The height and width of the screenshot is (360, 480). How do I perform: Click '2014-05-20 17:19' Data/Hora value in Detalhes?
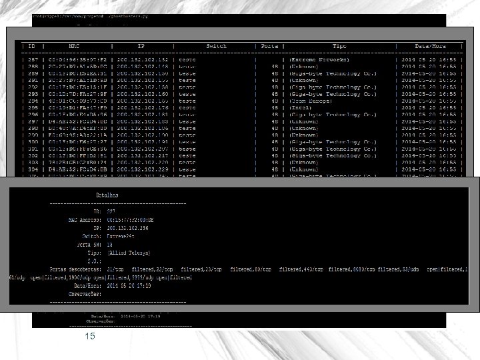[129, 285]
